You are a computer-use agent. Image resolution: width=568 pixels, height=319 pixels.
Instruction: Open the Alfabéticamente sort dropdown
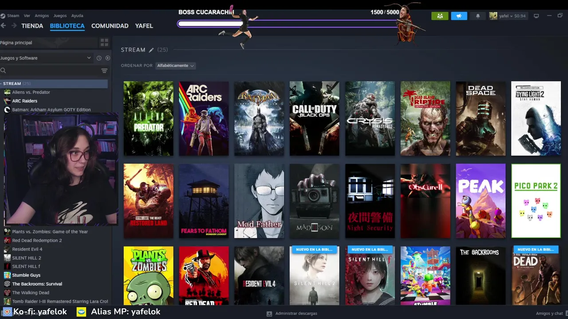(175, 66)
